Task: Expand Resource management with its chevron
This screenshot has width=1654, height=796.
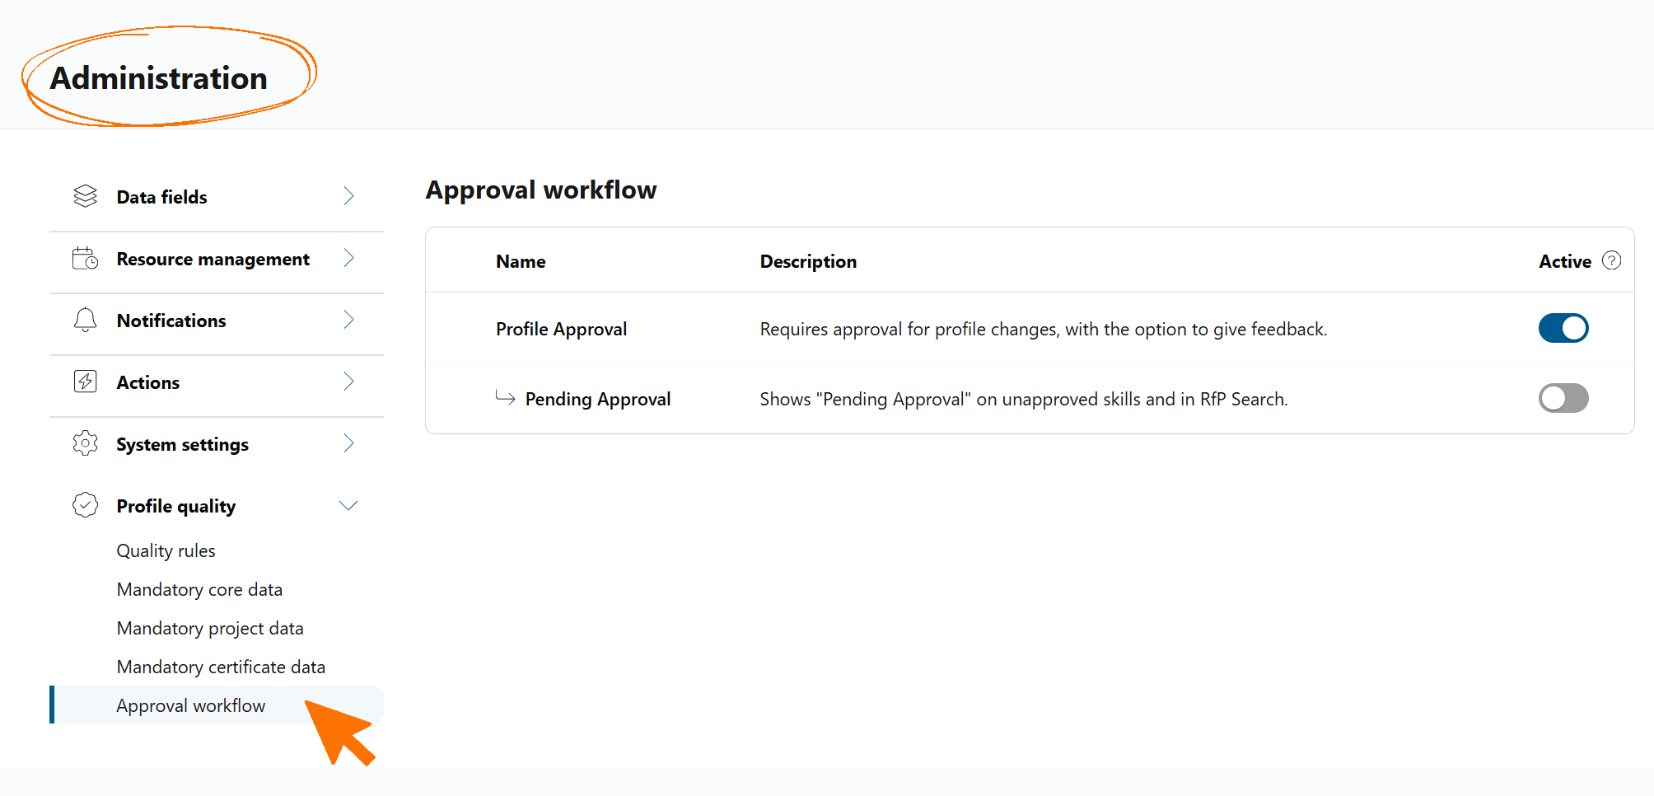Action: coord(348,258)
